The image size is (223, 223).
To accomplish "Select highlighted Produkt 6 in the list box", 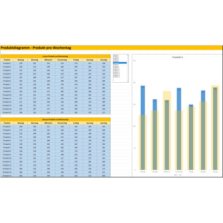I will [x=120, y=63].
